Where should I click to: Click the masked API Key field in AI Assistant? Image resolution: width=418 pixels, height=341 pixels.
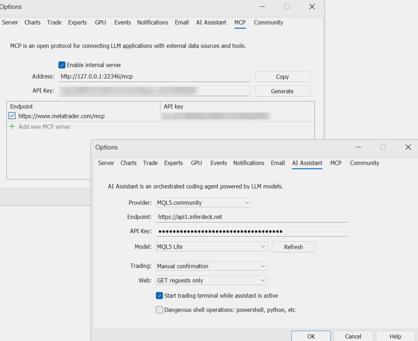[251, 231]
